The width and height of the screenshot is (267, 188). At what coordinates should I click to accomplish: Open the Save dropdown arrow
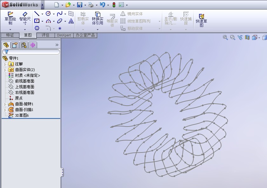[85, 5]
